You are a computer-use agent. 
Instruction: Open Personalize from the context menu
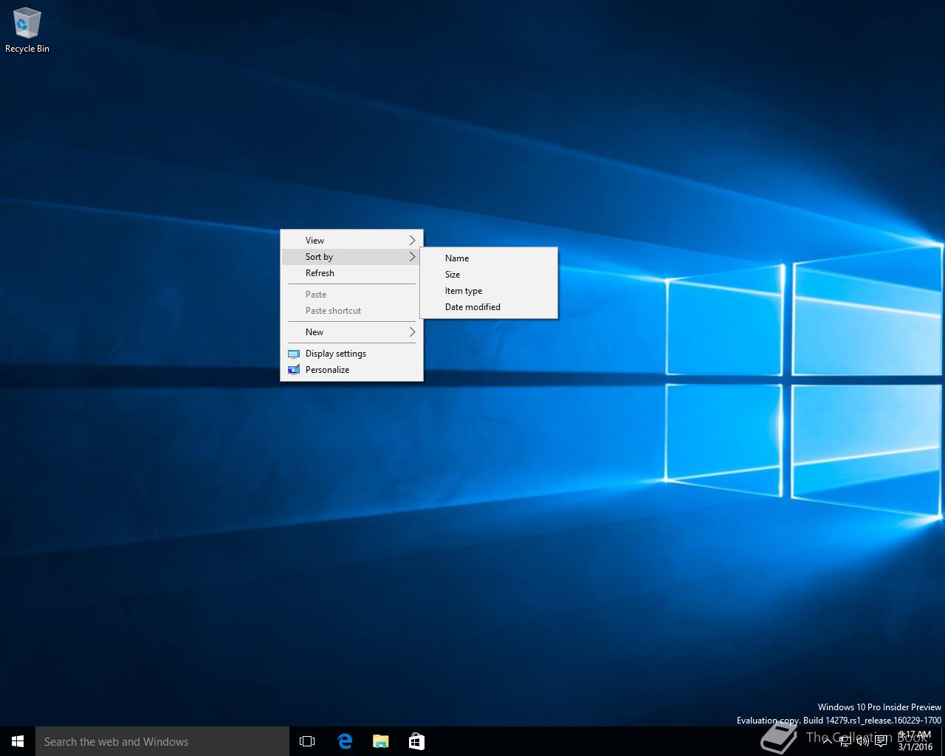(x=351, y=369)
